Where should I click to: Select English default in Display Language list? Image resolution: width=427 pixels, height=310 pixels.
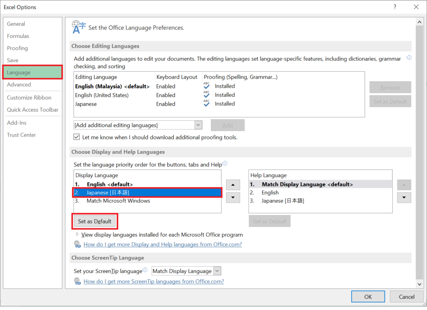(x=147, y=184)
